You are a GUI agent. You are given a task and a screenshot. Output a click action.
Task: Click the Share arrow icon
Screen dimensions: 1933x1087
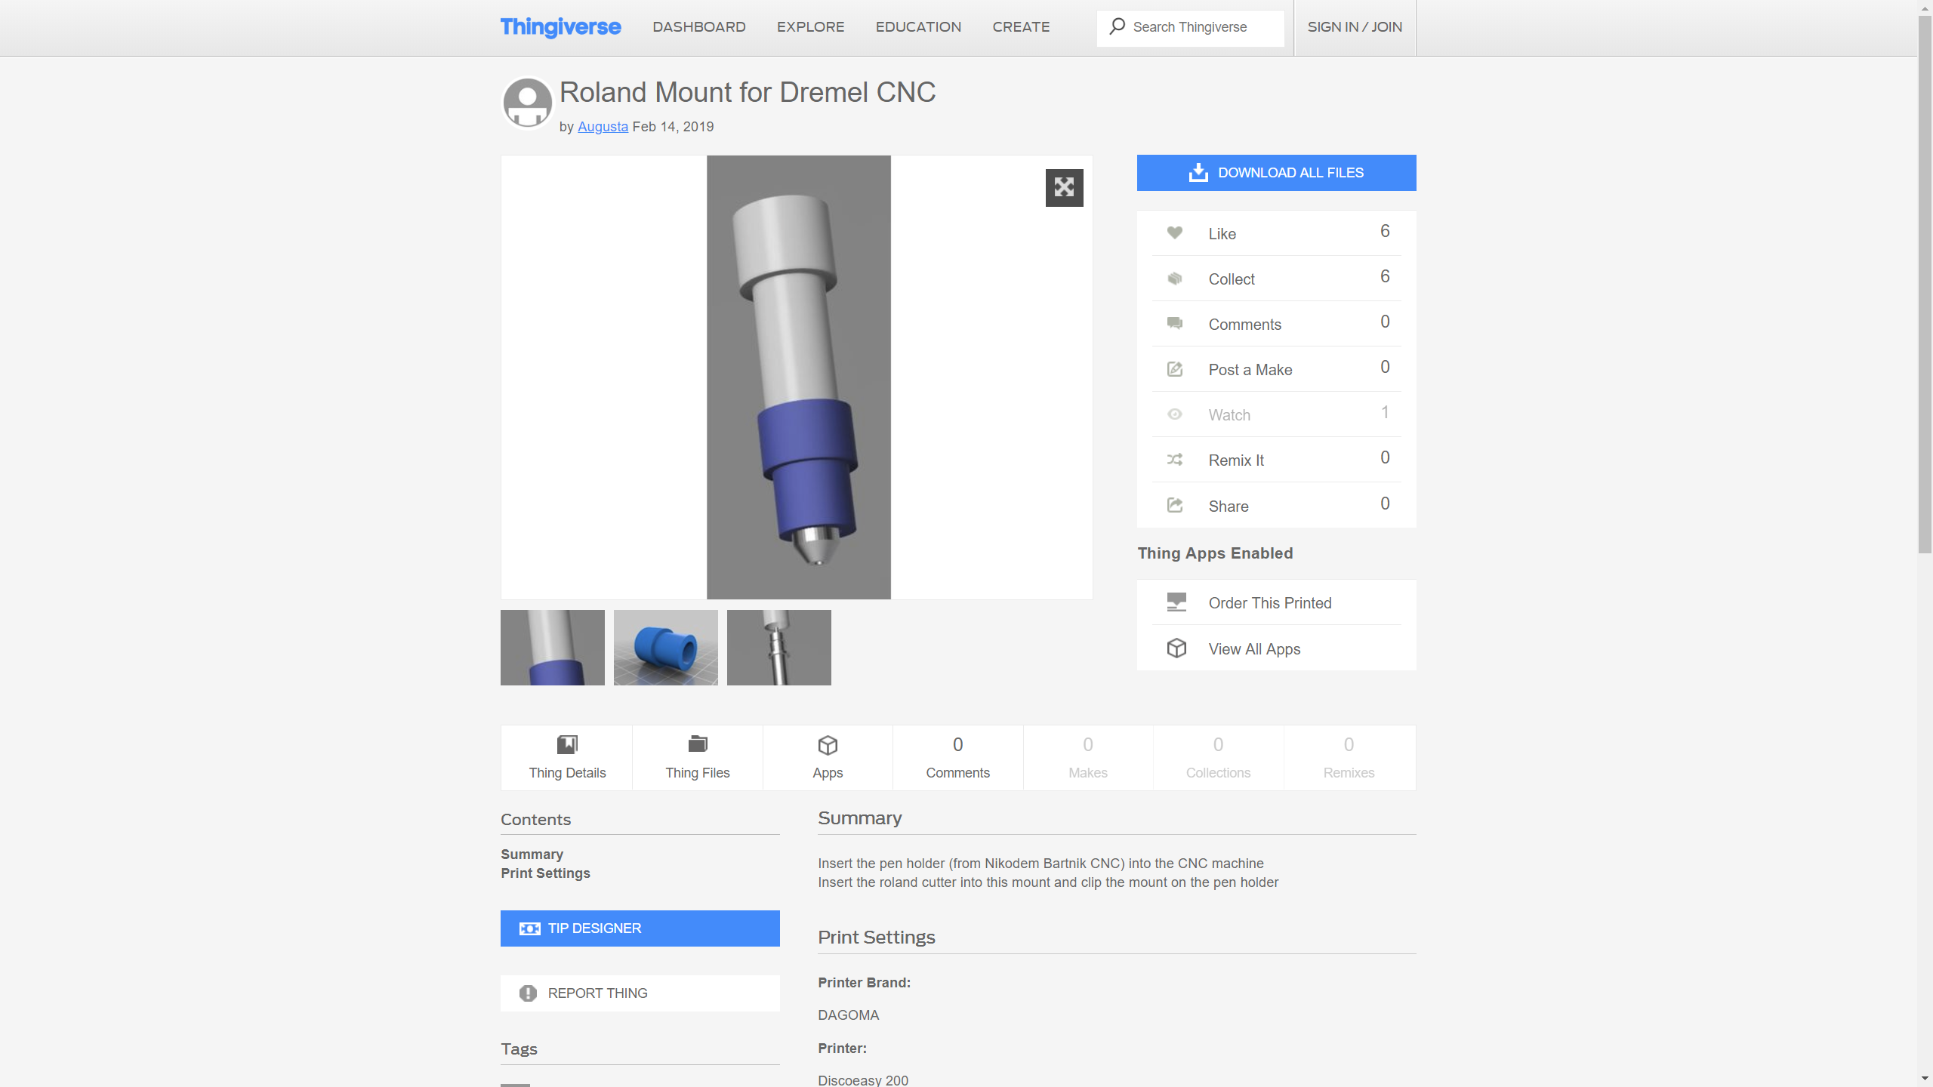tap(1175, 505)
